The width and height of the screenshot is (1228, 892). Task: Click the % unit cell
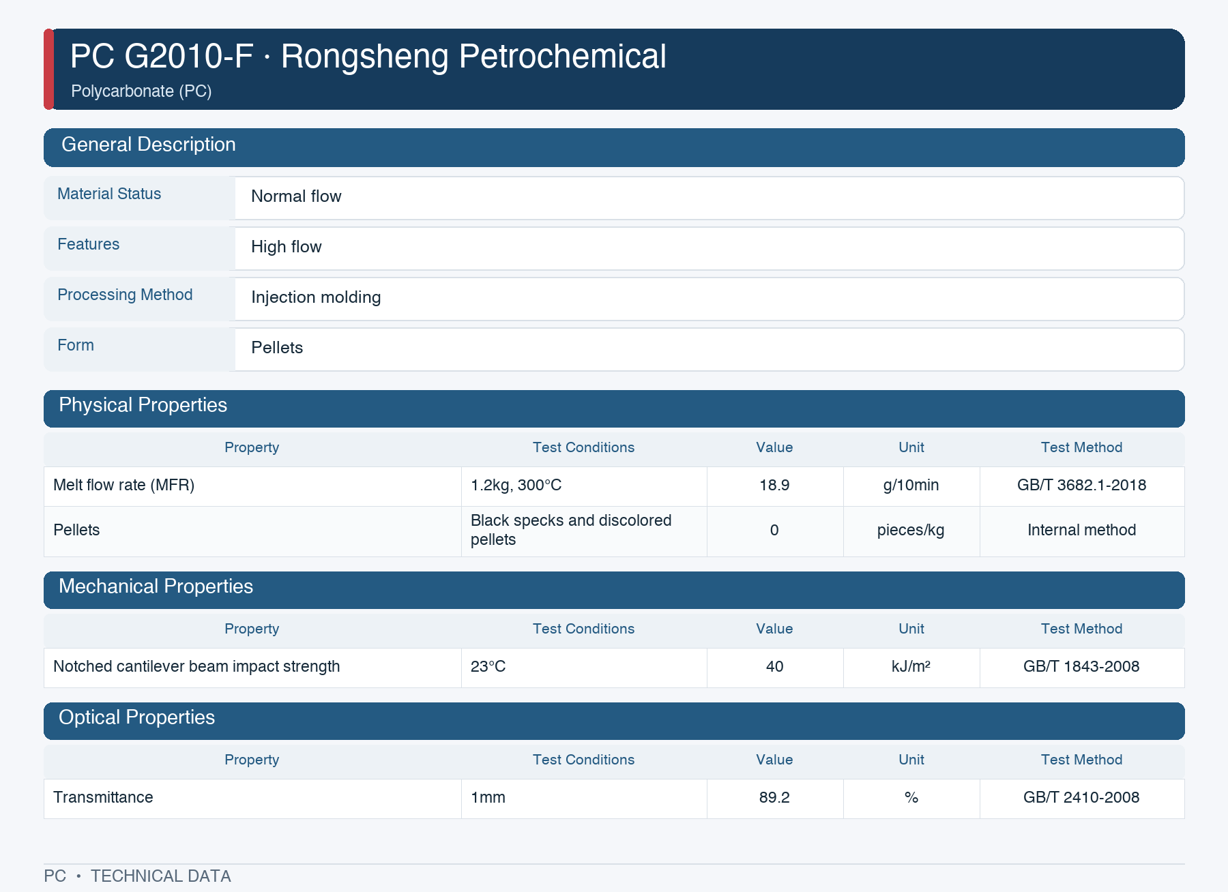point(911,798)
